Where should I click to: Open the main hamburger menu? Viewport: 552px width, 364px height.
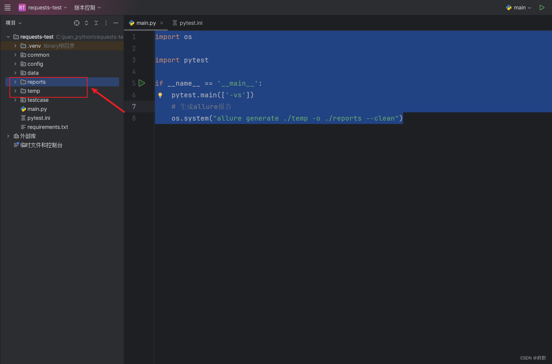coord(8,7)
